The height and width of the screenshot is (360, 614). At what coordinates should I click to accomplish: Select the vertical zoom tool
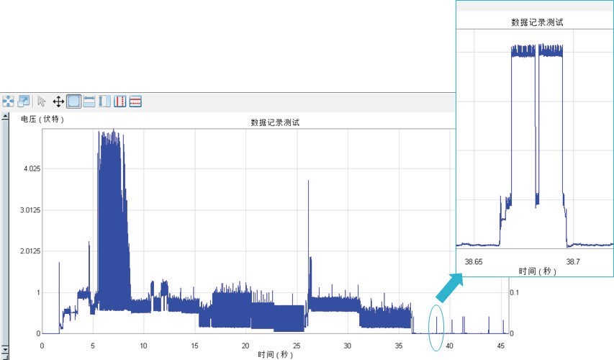point(104,102)
